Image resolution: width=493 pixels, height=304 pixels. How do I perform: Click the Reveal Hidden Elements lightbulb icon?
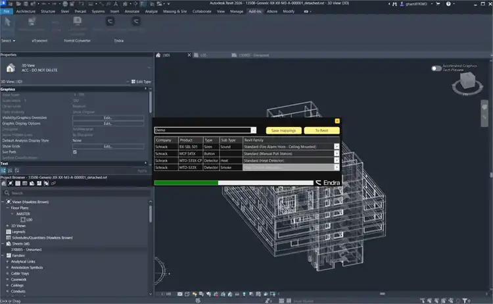point(244,294)
